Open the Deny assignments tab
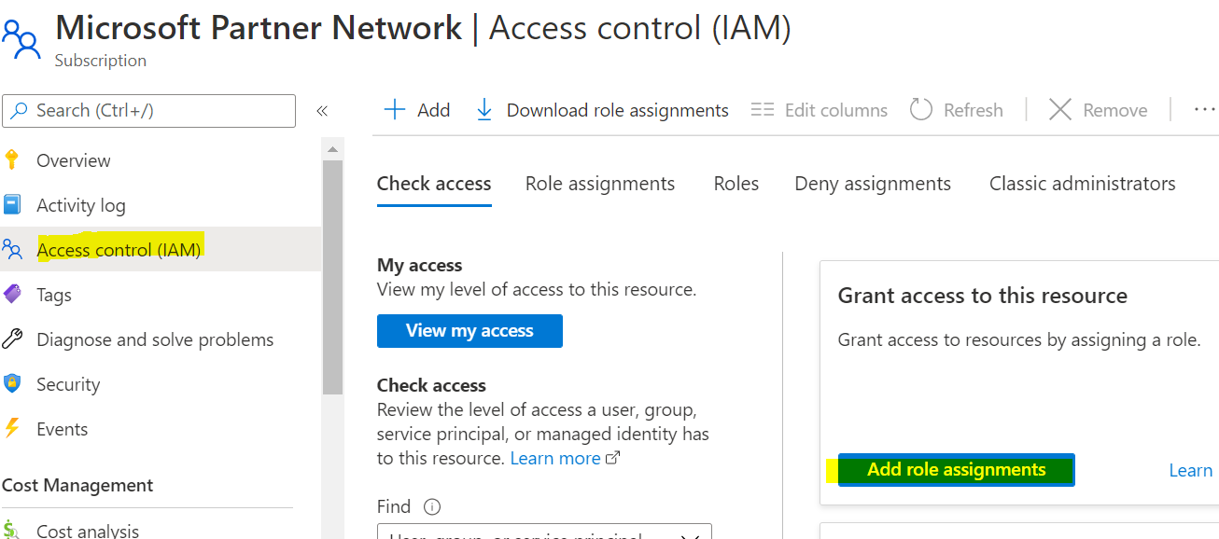Screen dimensions: 1219x539 coord(873,184)
